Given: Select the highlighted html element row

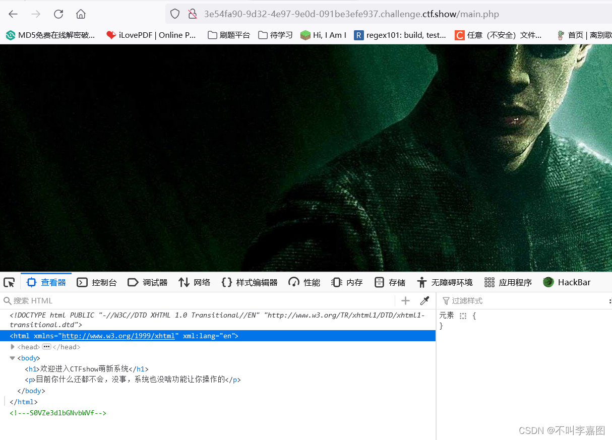Looking at the screenshot, I should point(218,336).
